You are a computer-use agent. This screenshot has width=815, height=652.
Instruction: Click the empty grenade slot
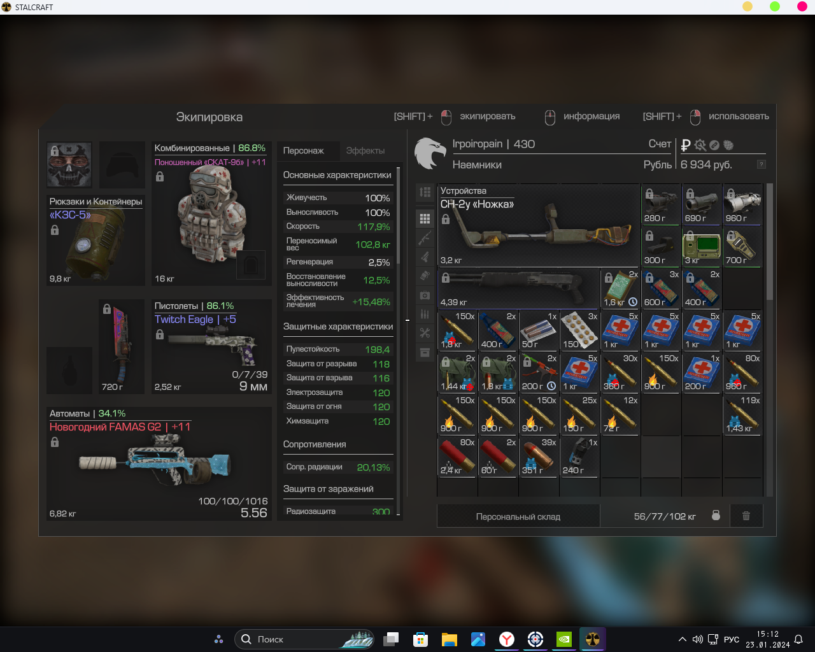click(x=69, y=370)
